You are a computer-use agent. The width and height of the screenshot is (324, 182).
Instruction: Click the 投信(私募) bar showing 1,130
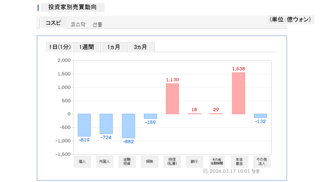pyautogui.click(x=172, y=99)
